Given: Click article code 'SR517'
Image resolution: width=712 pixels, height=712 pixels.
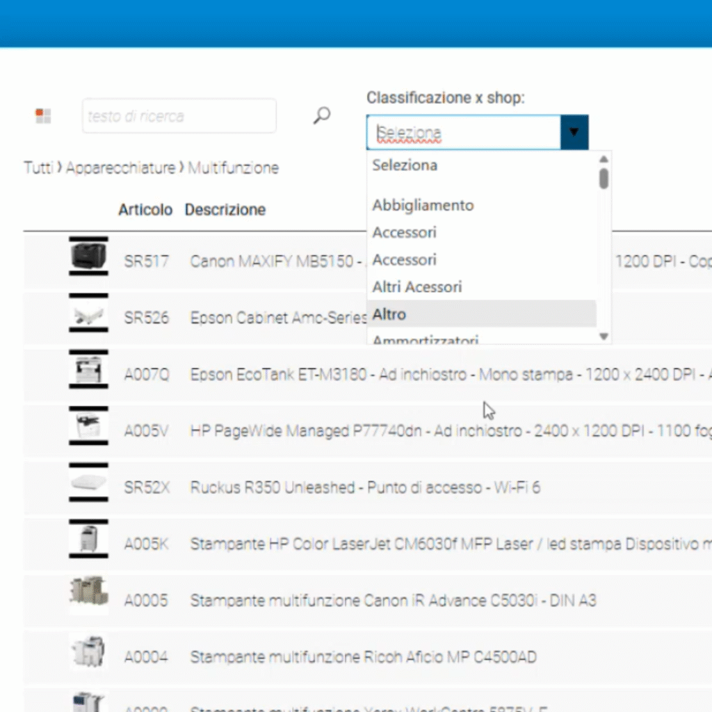Looking at the screenshot, I should (x=146, y=261).
